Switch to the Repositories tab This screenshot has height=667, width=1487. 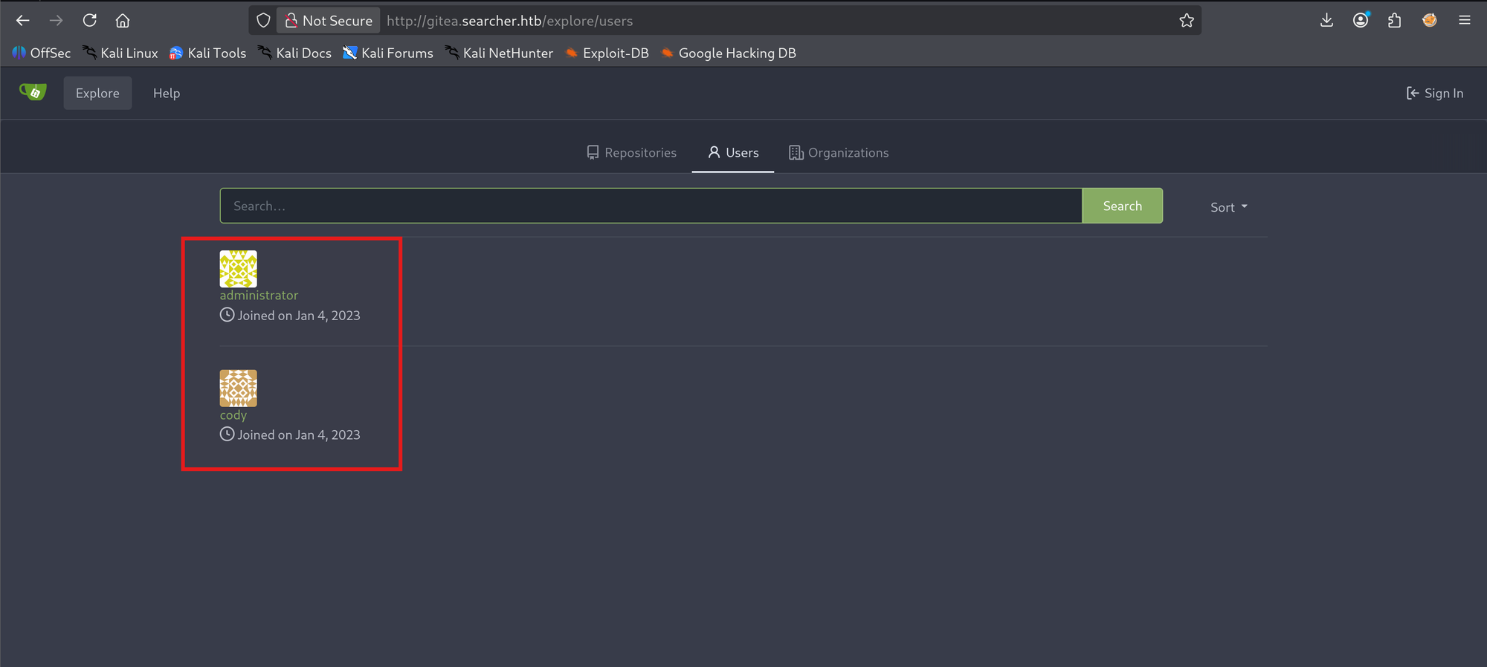pos(631,152)
